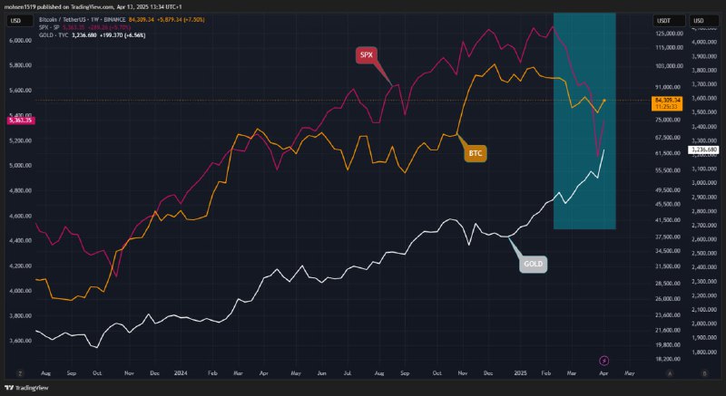The image size is (726, 396).
Task: Select the Bitcoin / TetherUS legend entry
Action: click(x=82, y=20)
